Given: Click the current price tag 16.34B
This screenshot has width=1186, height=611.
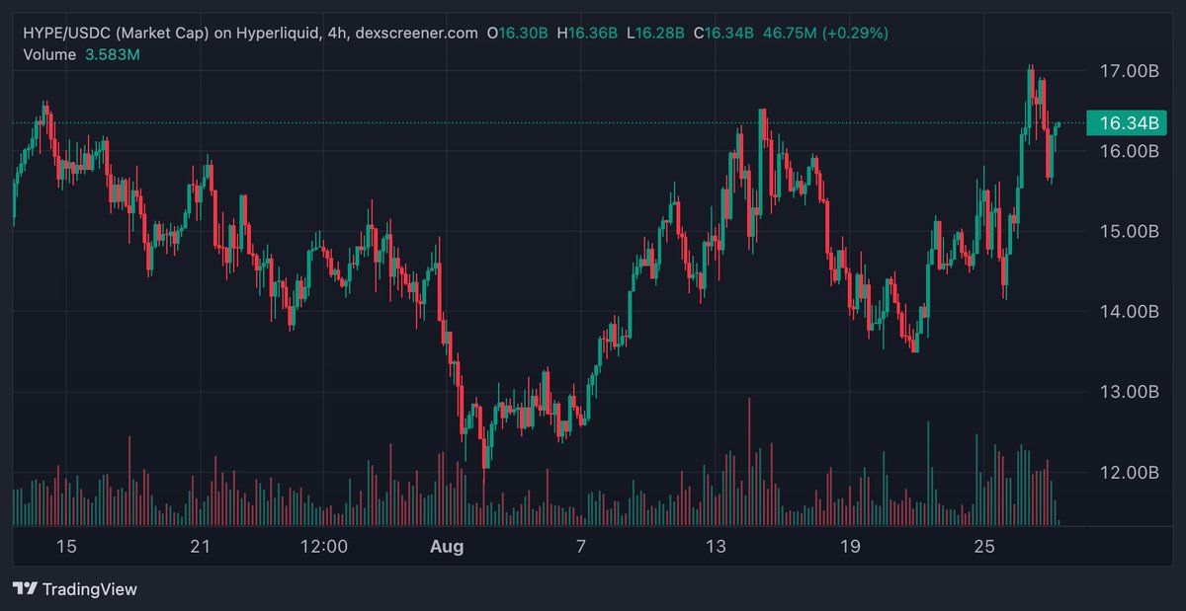Looking at the screenshot, I should point(1129,122).
